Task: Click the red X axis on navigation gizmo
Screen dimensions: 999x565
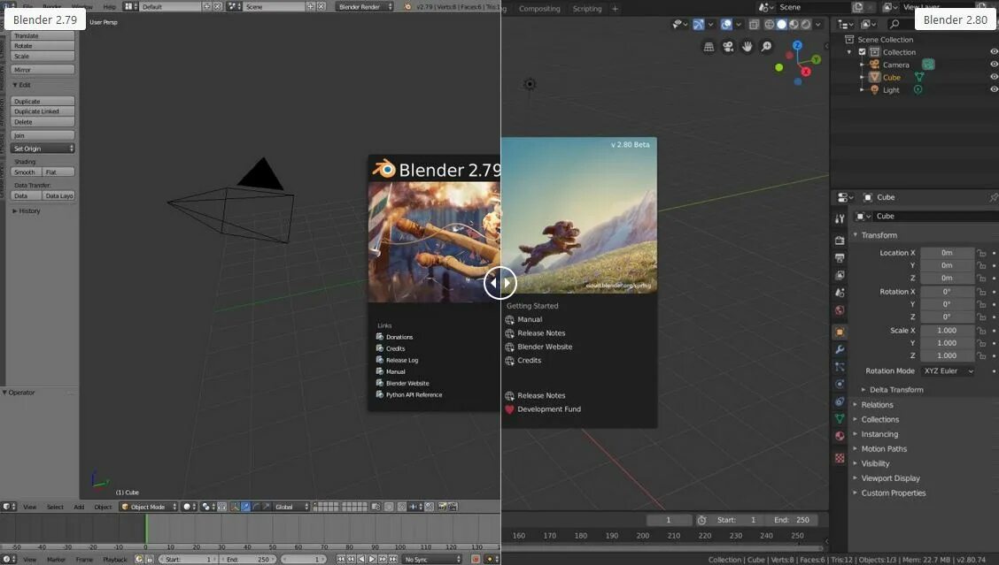Action: [806, 72]
